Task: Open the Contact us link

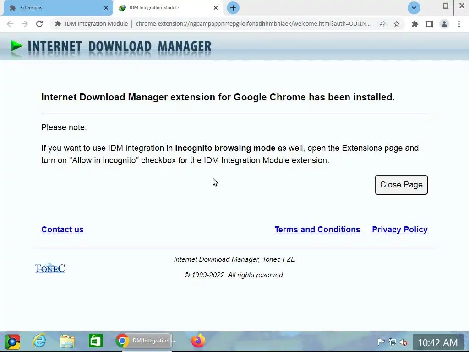Action: pos(62,230)
